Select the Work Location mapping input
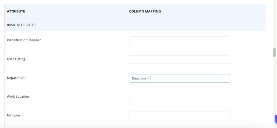 180,97
